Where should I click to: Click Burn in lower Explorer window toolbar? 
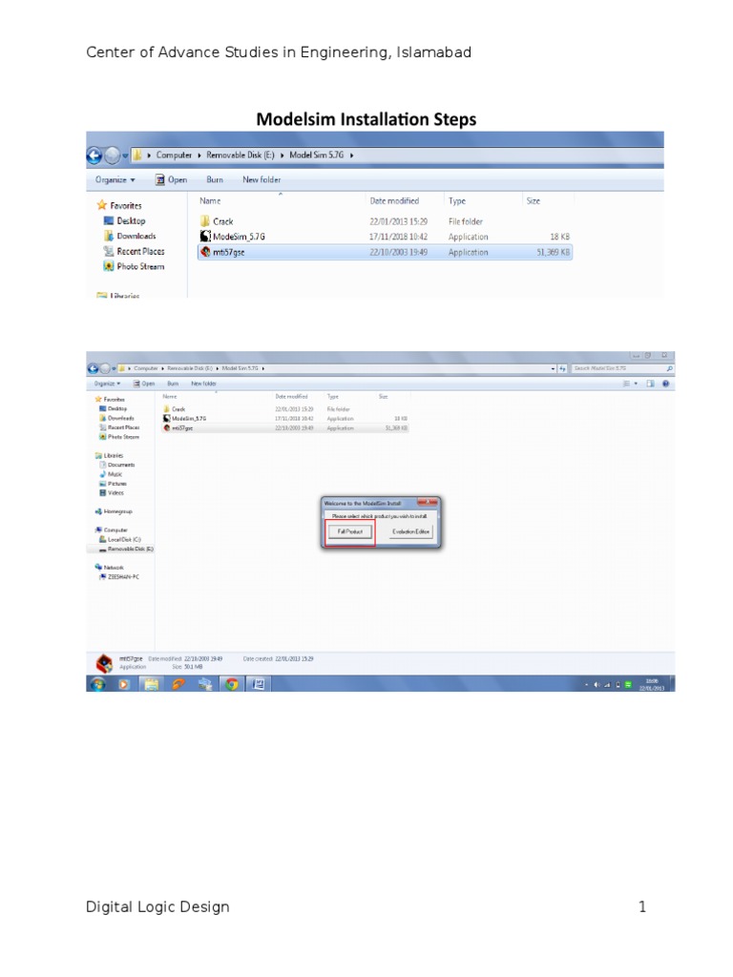[173, 384]
